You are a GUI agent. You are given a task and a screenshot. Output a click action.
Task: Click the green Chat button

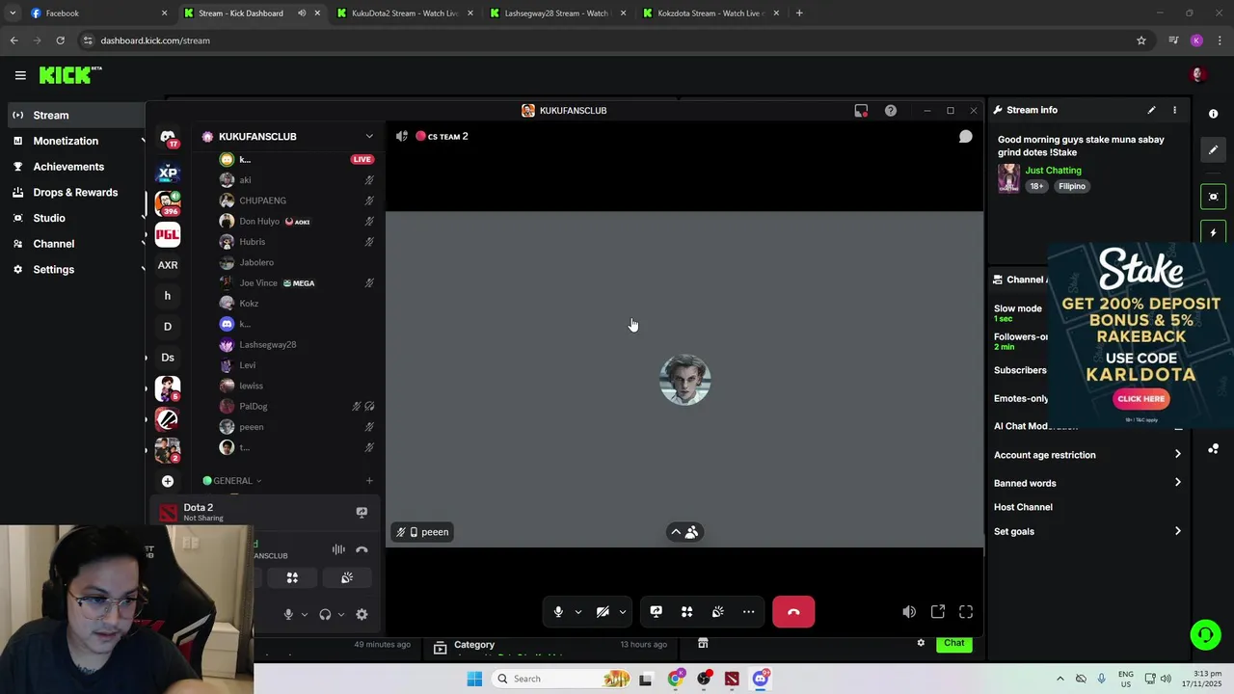tap(953, 643)
